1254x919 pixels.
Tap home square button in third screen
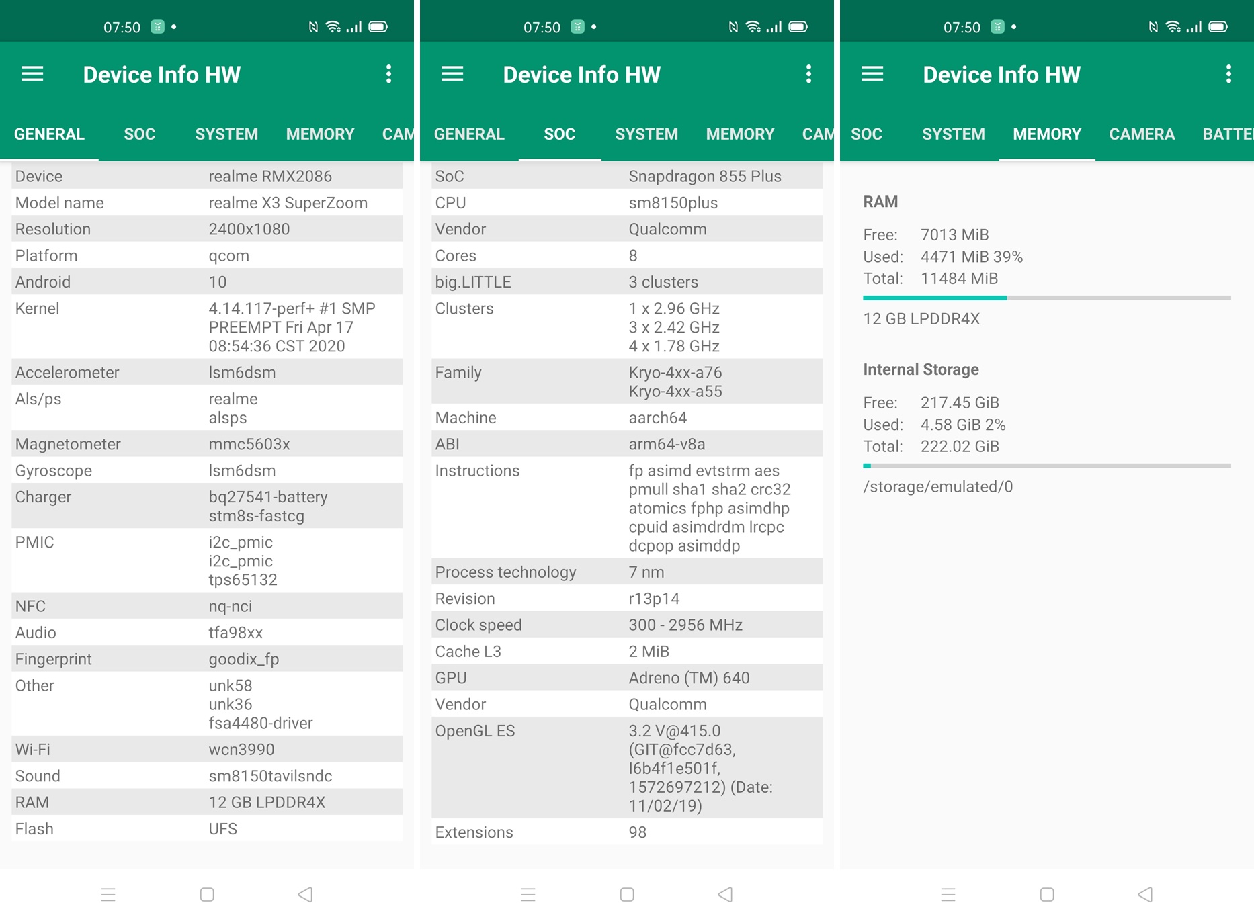[1047, 894]
